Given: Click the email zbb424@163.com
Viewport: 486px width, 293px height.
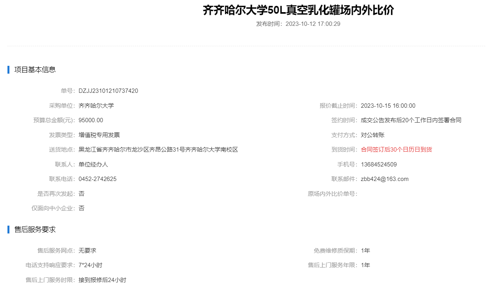Looking at the screenshot, I should coord(384,179).
